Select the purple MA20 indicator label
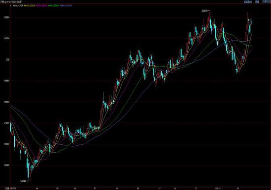 tap(41, 5)
